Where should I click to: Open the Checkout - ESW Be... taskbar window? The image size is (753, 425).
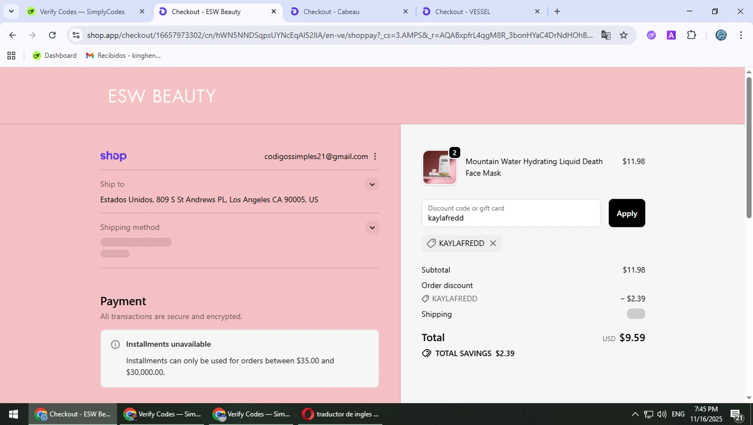73,414
